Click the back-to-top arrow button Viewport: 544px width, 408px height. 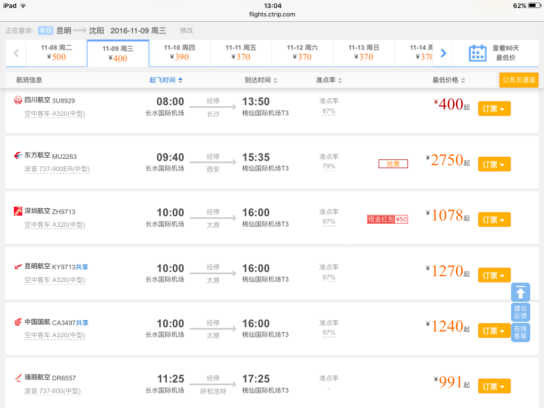(521, 292)
